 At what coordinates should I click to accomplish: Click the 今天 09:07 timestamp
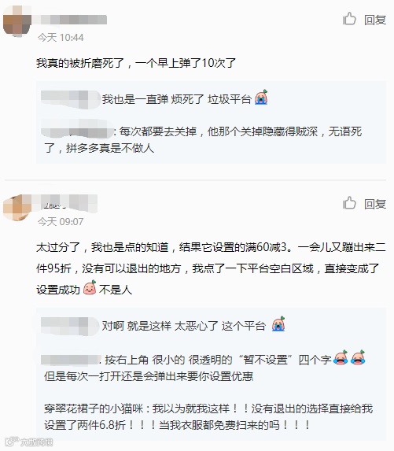click(x=61, y=221)
